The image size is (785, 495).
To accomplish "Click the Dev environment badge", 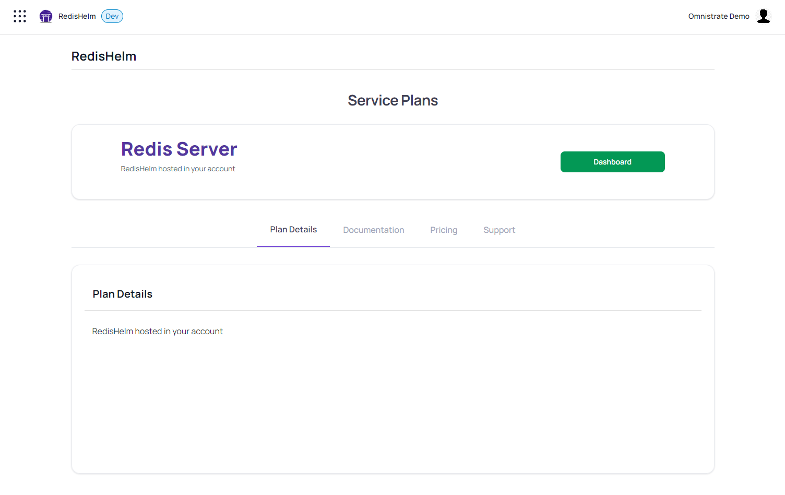I will (x=112, y=16).
